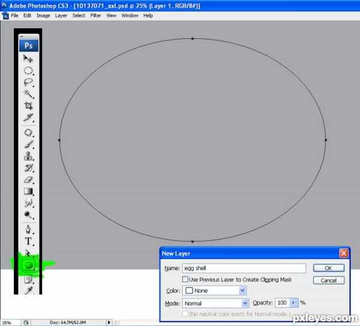Click OK in New Layer dialog
Screen dimensions: 360x326
click(x=328, y=268)
